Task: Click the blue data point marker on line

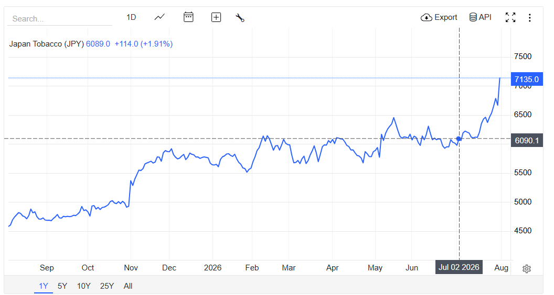Action: pyautogui.click(x=459, y=139)
